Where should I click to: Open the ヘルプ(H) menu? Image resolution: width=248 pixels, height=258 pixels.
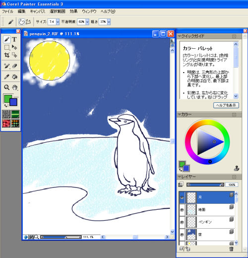[x=108, y=11]
